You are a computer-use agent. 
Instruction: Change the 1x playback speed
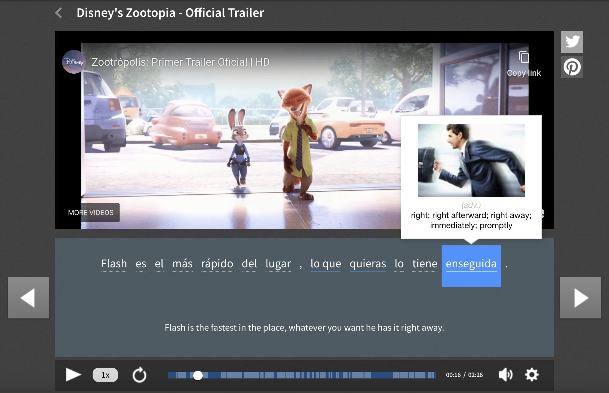(x=105, y=375)
